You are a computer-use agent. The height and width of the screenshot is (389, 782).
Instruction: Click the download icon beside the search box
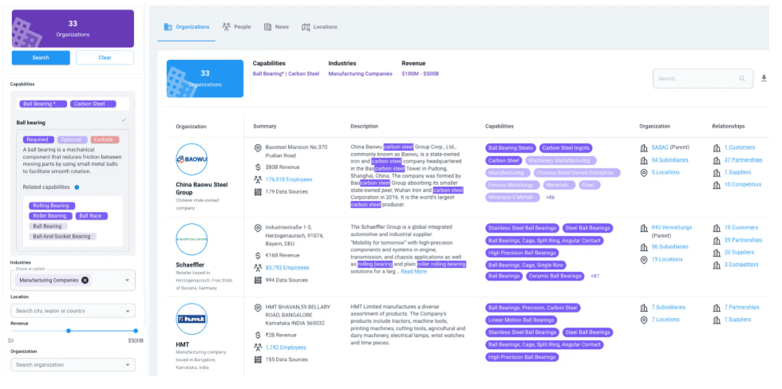pyautogui.click(x=764, y=78)
